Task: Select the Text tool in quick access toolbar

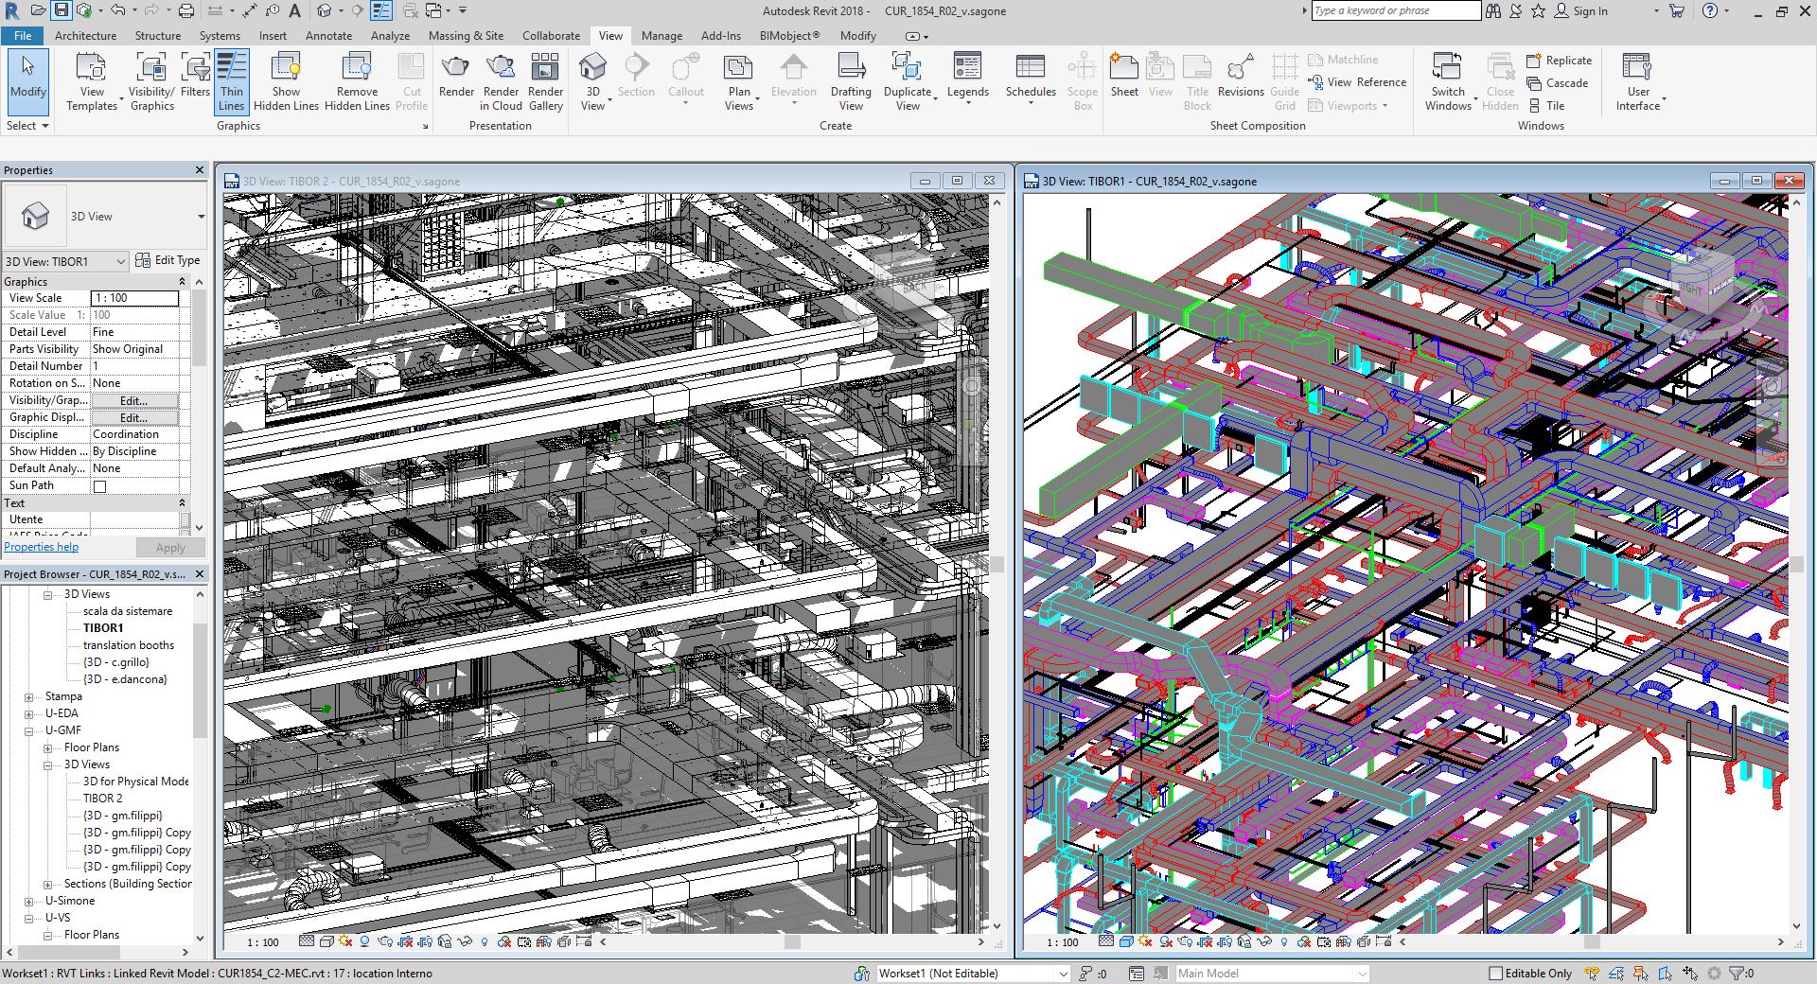Action: pos(294,10)
